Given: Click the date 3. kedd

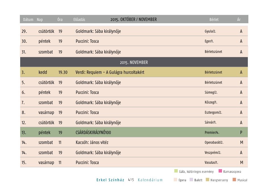Looking at the screenshot, I should click(23, 72).
